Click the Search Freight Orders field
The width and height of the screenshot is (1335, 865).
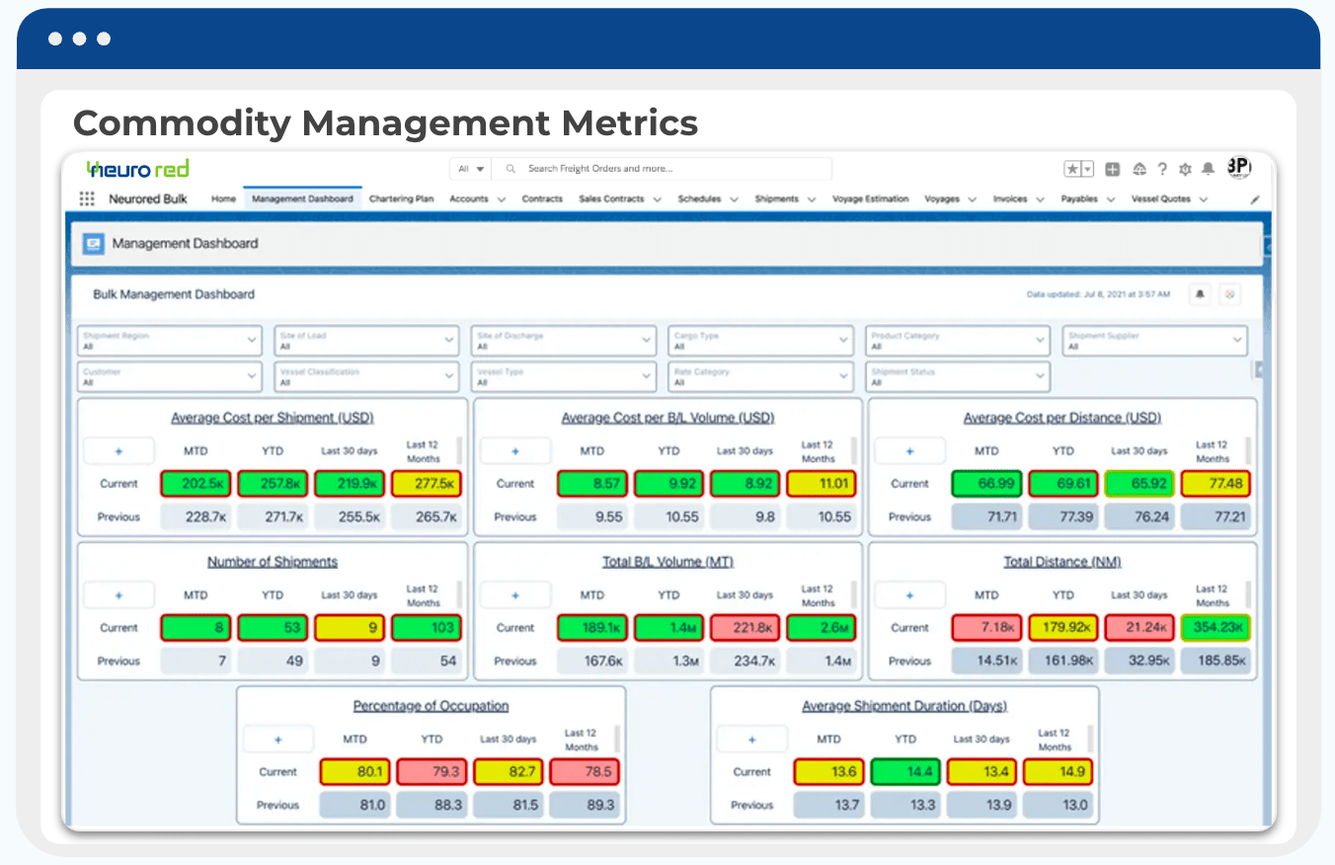662,169
